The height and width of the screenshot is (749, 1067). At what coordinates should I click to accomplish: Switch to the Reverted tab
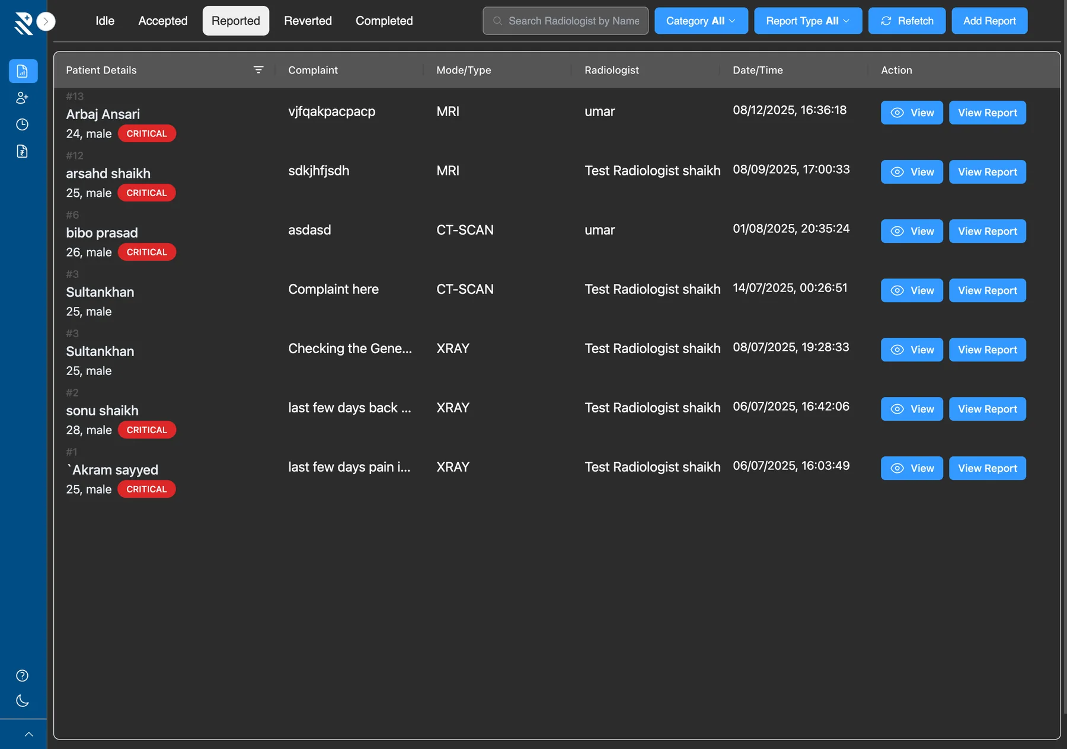[308, 21]
